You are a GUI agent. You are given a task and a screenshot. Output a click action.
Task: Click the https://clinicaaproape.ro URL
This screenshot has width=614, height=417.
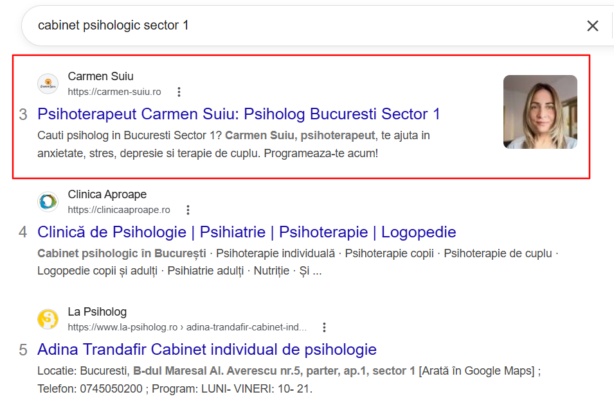[x=119, y=210]
